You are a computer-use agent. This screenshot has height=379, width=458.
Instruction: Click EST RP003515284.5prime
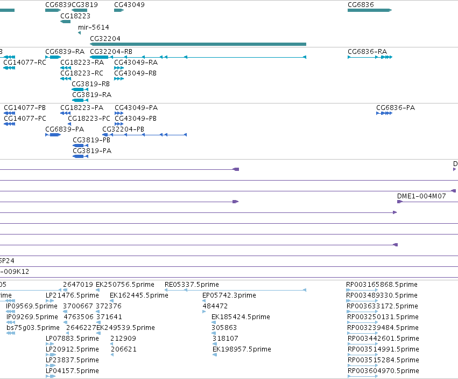tap(363, 366)
